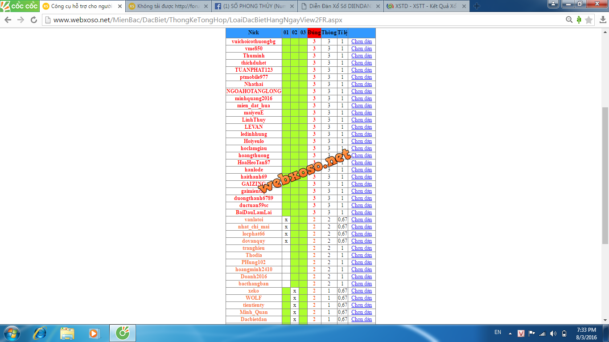The image size is (609, 342).
Task: Click nick 'ptmobile977' in the table
Action: click(x=254, y=77)
